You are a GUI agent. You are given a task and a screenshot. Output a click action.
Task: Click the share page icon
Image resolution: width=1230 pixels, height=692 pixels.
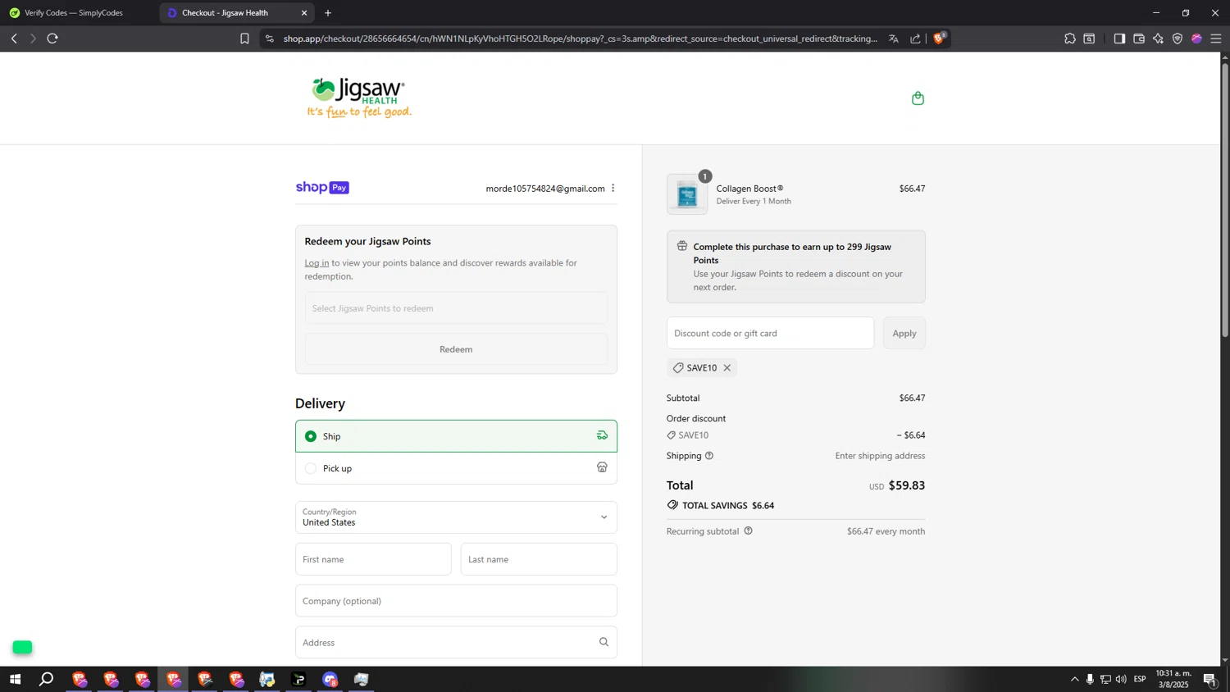[x=915, y=39]
